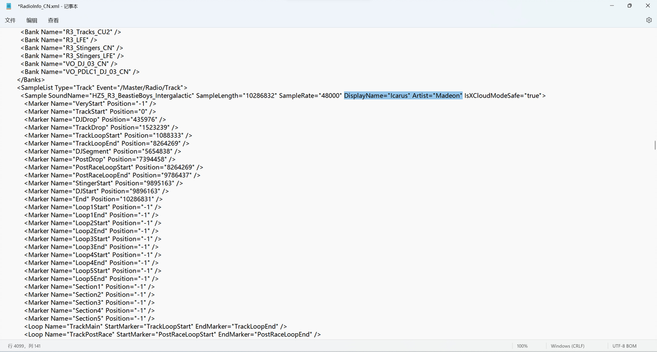Place cursor on the </Banks> closing tag line
657x352 pixels.
(31, 80)
